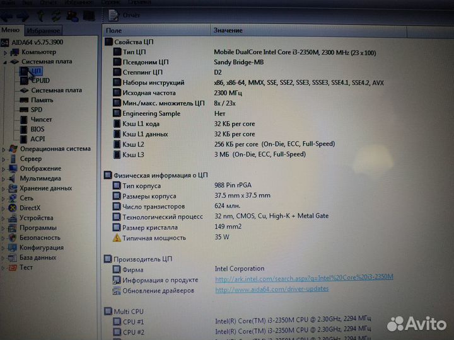Click the Поле column header

point(156,30)
